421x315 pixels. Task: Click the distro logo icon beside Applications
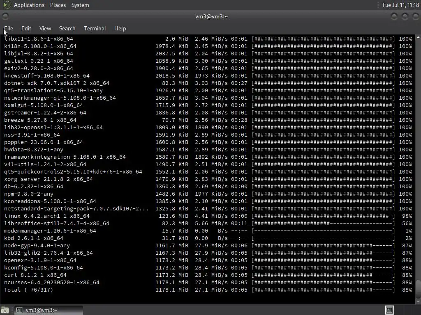coord(7,5)
